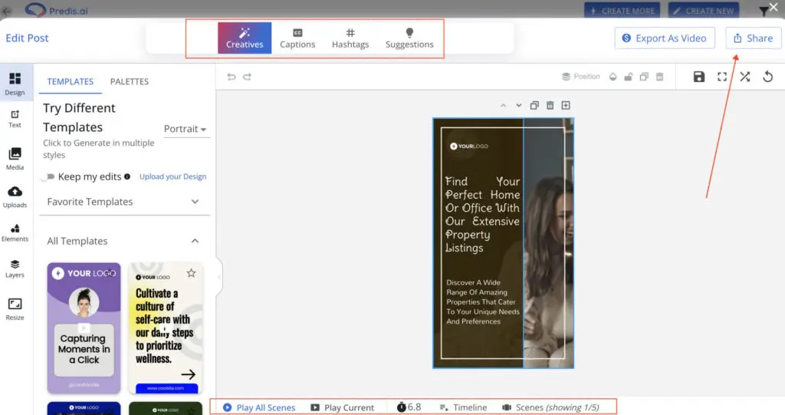The width and height of the screenshot is (785, 415).
Task: Select the Discover A Wide Range paragraph
Action: 483,301
